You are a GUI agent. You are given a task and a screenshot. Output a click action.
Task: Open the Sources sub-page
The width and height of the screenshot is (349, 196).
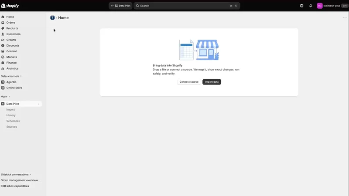(x=12, y=127)
